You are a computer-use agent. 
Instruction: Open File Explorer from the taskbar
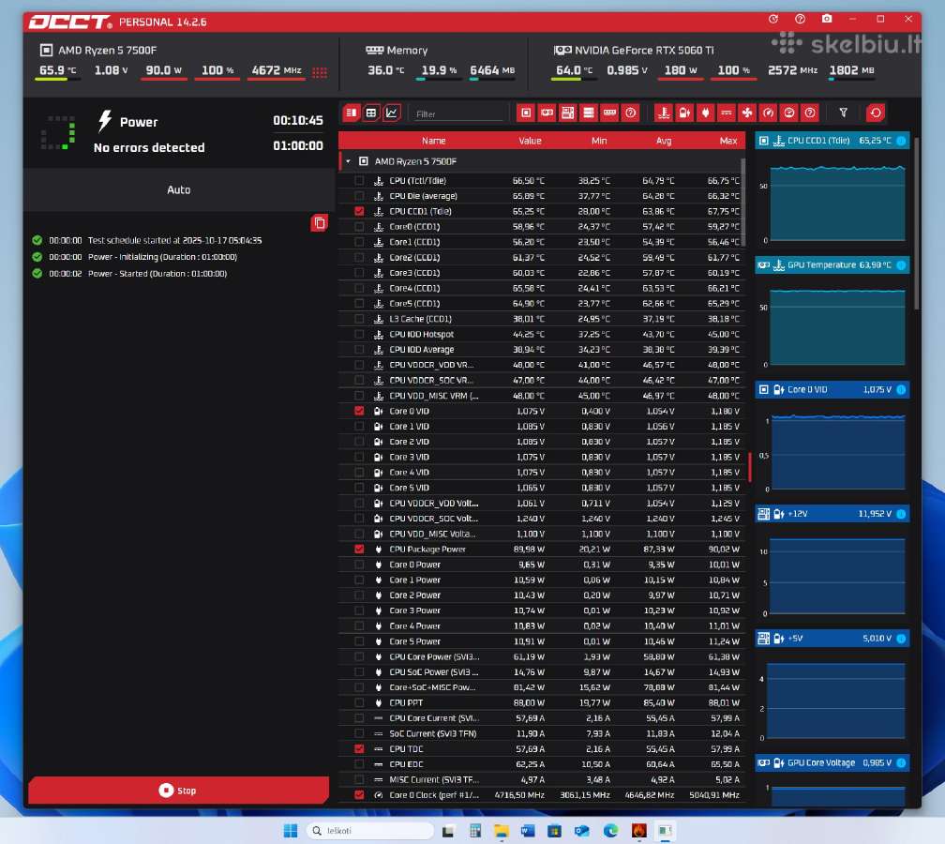point(501,830)
